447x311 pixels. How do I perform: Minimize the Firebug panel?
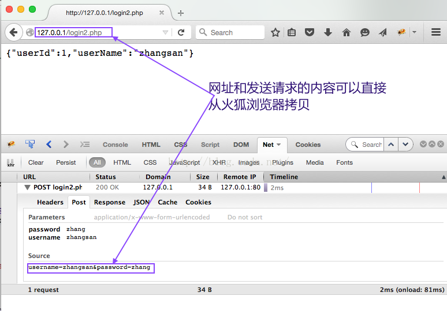(x=423, y=144)
